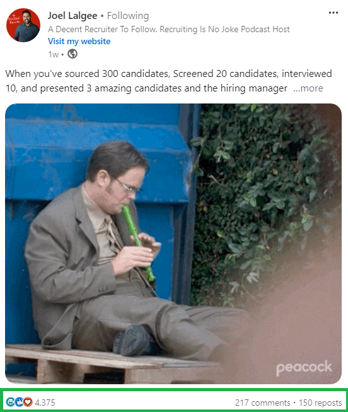Click the red heart Love reaction icon
Screen dimensions: 348x412
pos(28,402)
